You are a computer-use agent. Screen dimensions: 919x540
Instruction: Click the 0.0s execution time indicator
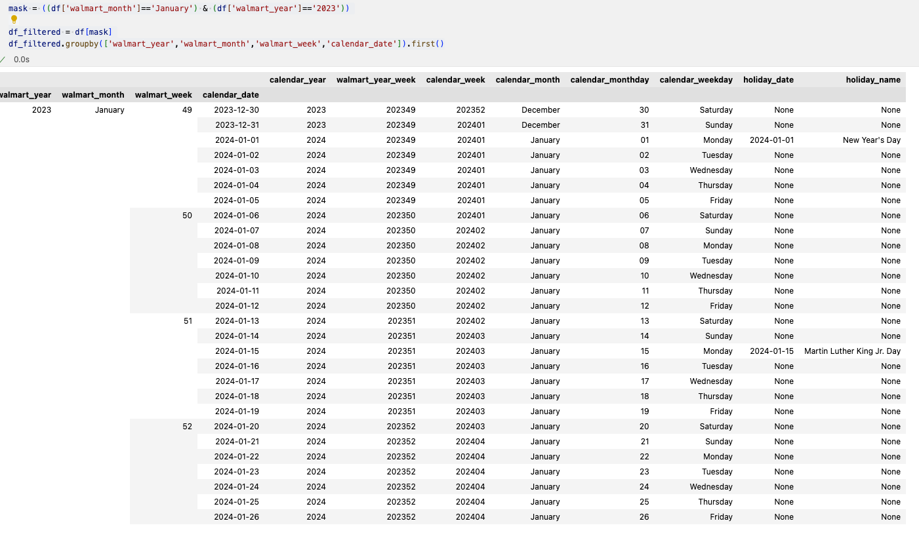[21, 59]
